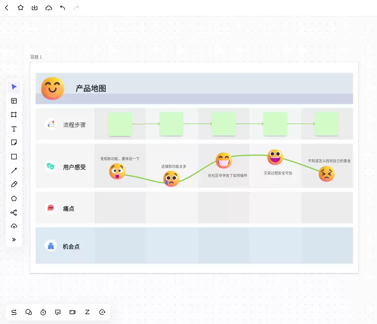Select the frame container tool
377x324 pixels.
pyautogui.click(x=14, y=115)
